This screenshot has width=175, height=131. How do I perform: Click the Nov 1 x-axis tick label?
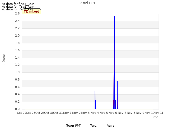(67, 113)
